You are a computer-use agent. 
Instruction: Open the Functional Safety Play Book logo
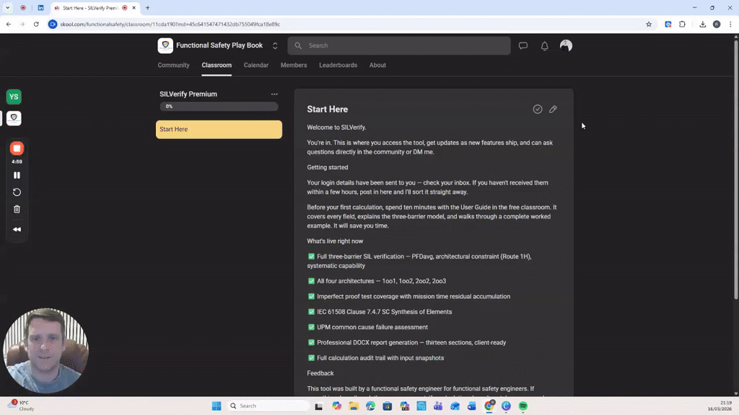(165, 45)
